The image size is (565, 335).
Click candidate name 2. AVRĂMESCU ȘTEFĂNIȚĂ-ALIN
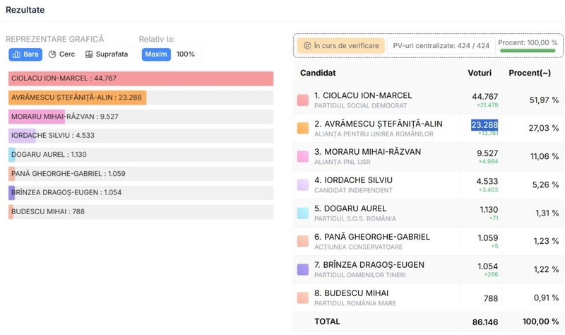pyautogui.click(x=379, y=124)
